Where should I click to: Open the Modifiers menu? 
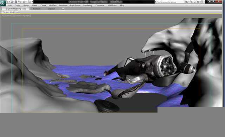pyautogui.click(x=52, y=5)
